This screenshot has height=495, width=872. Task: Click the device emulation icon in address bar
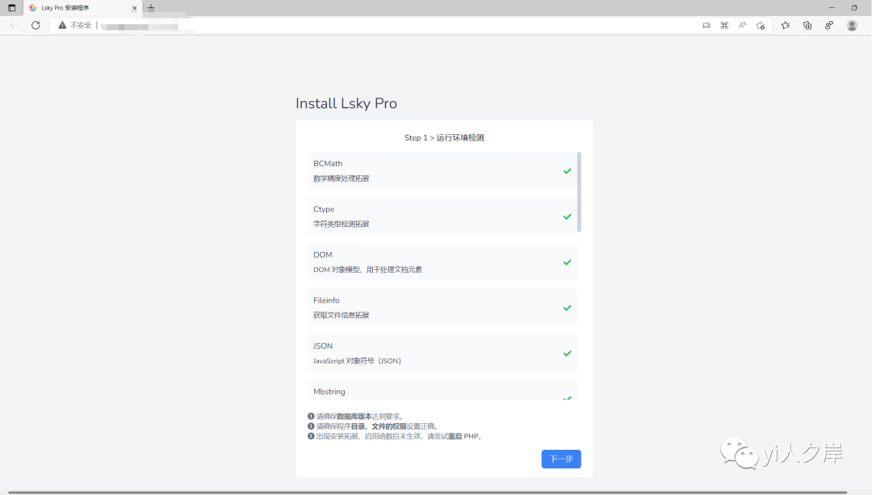click(x=706, y=25)
